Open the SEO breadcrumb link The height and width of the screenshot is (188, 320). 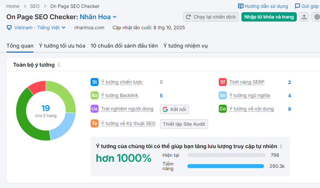35,6
